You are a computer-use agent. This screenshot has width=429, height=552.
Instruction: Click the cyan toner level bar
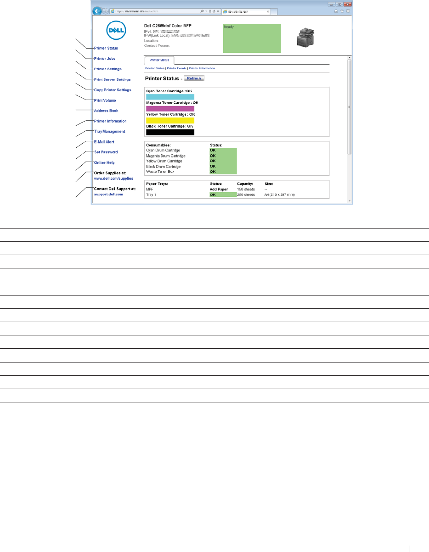coord(170,97)
